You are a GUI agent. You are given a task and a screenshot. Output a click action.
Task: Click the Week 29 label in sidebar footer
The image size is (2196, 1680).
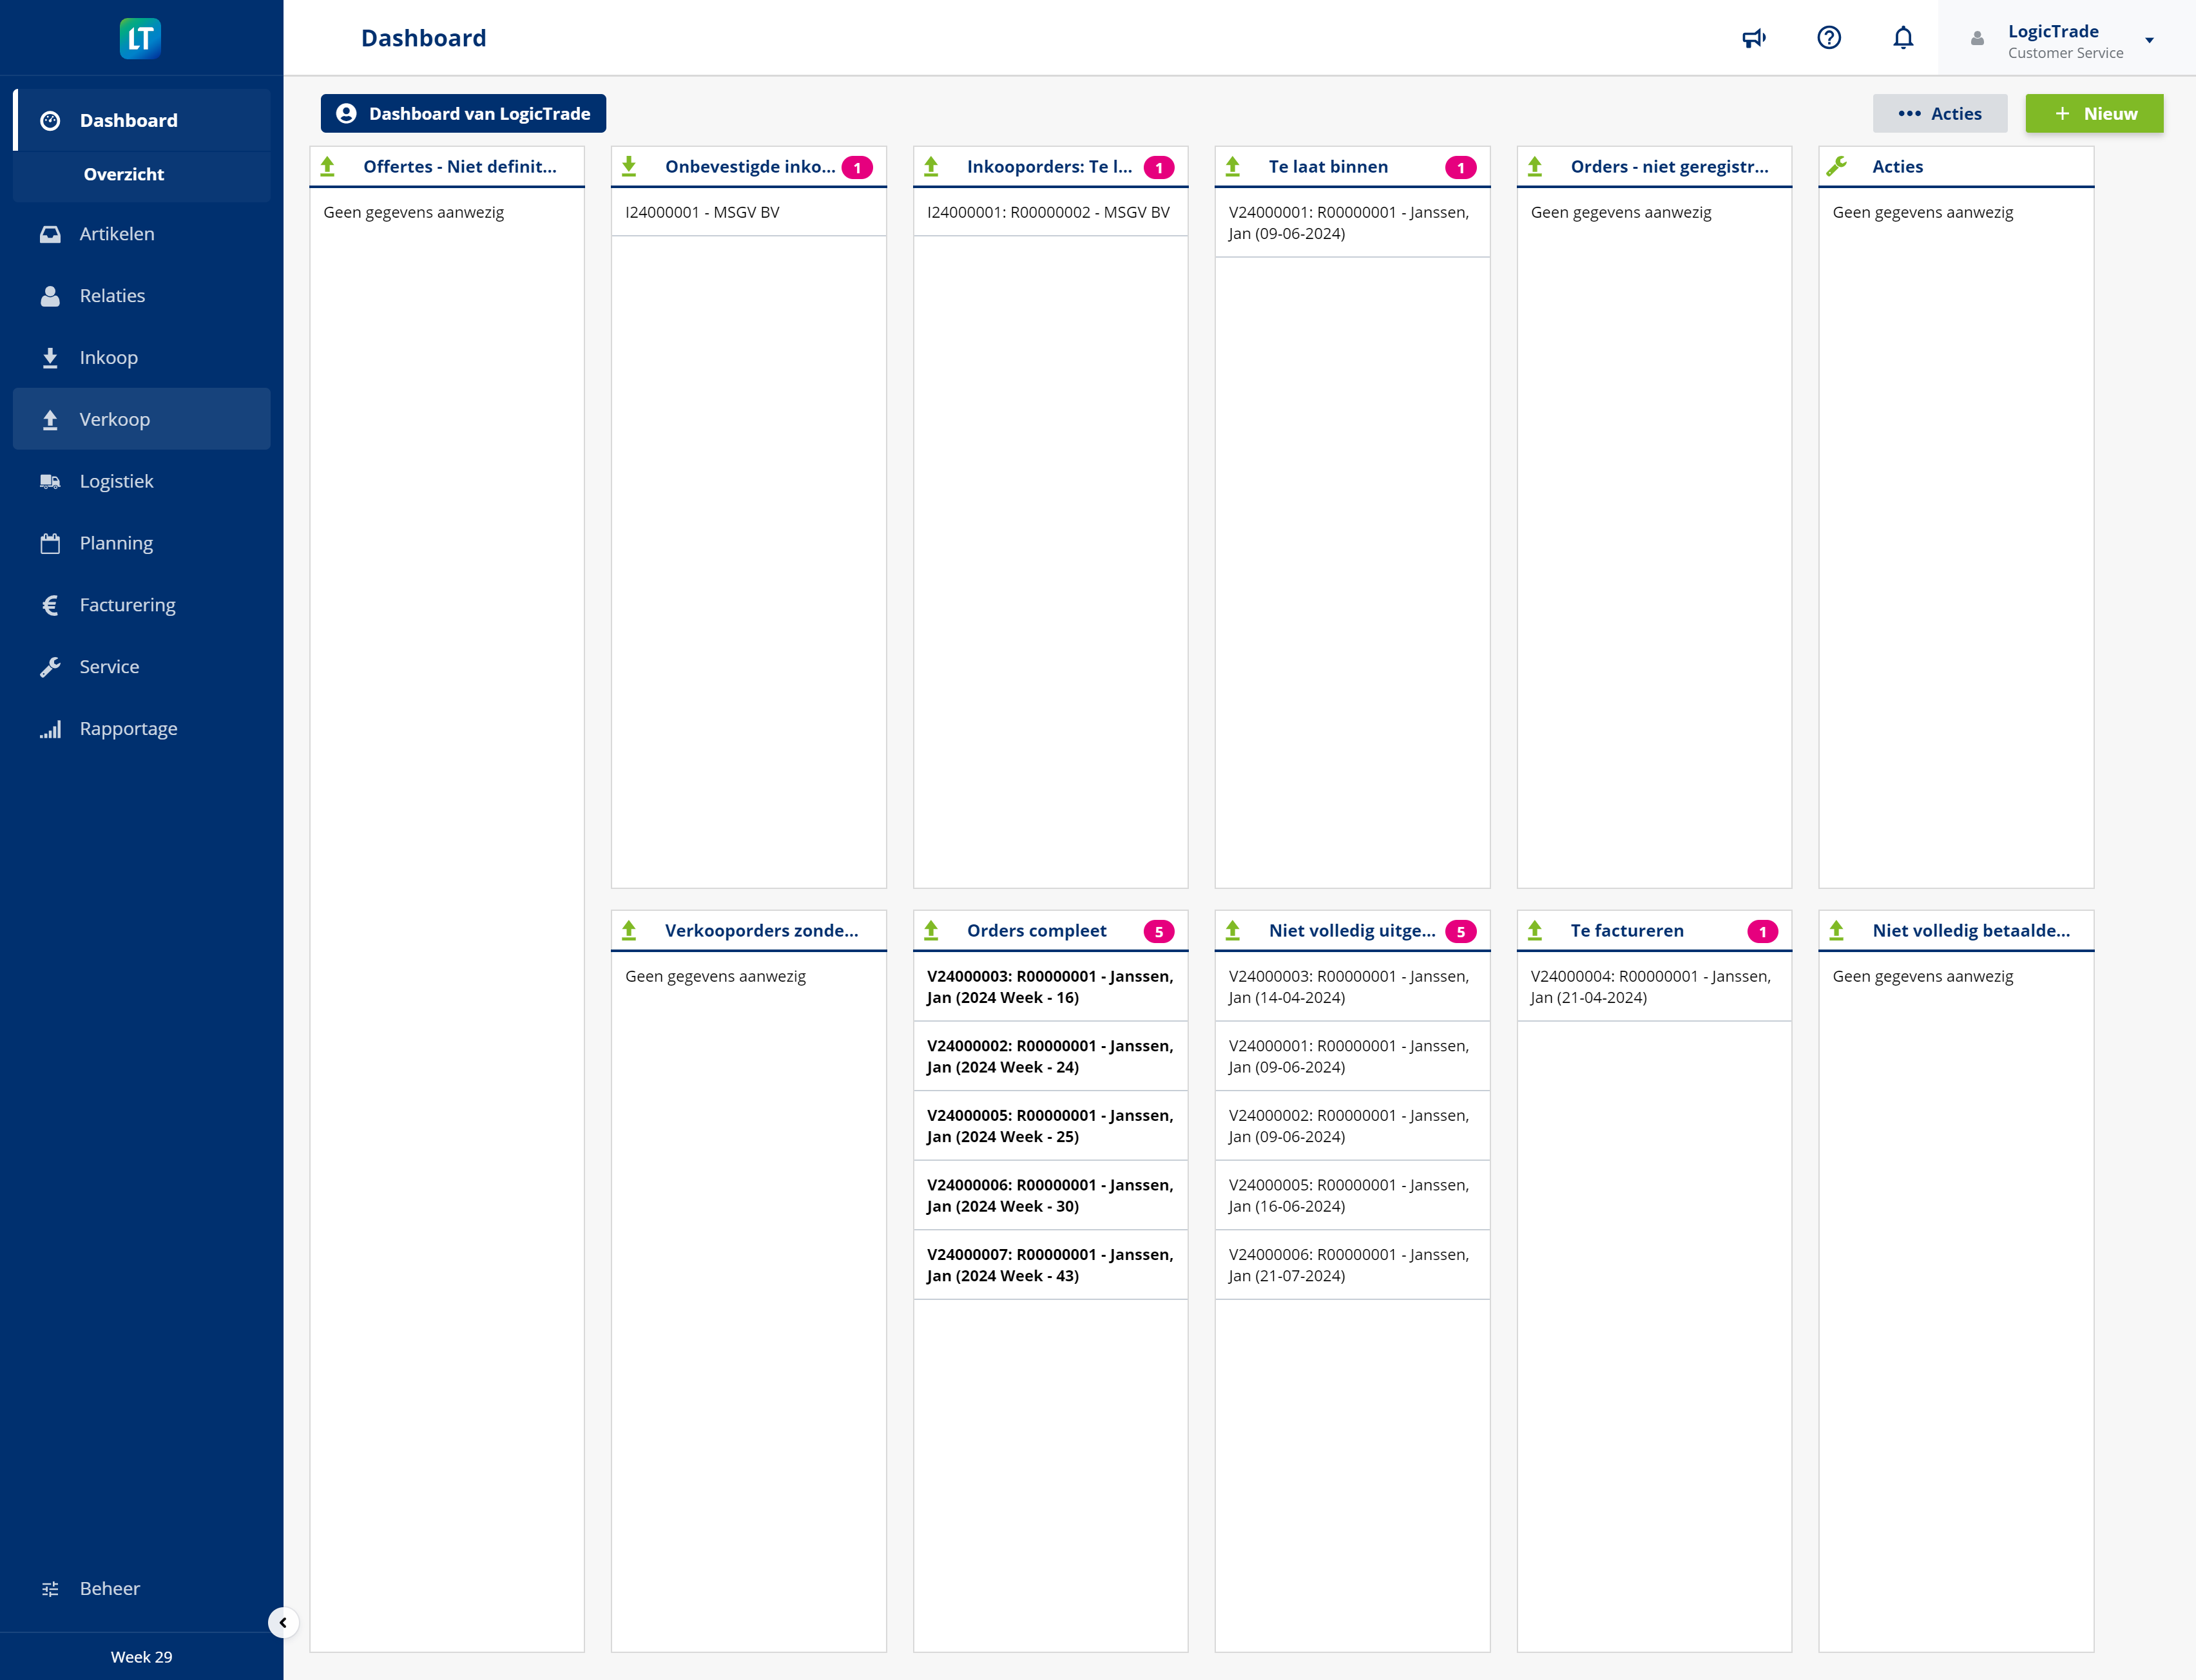tap(141, 1657)
